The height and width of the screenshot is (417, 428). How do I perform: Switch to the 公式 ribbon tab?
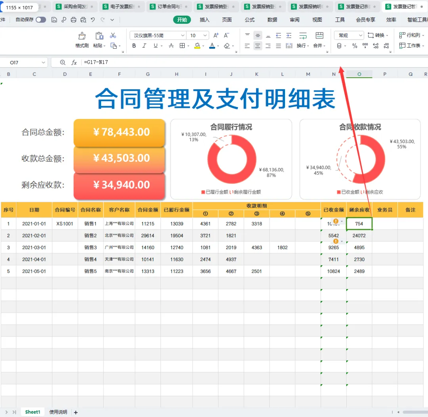(250, 20)
